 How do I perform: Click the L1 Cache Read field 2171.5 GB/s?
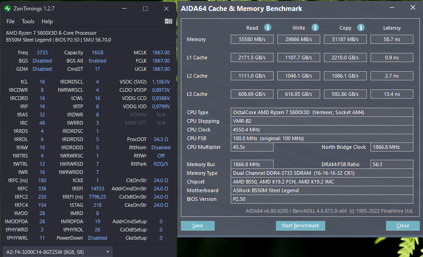point(252,58)
